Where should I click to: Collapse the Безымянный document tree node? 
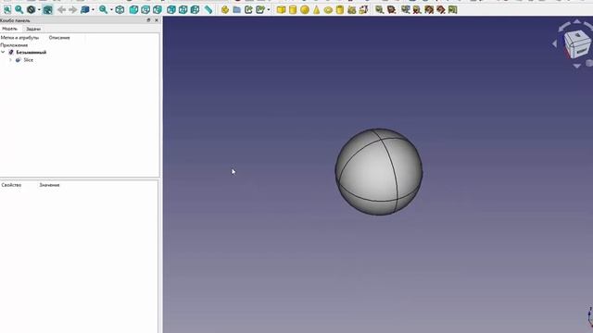point(4,52)
